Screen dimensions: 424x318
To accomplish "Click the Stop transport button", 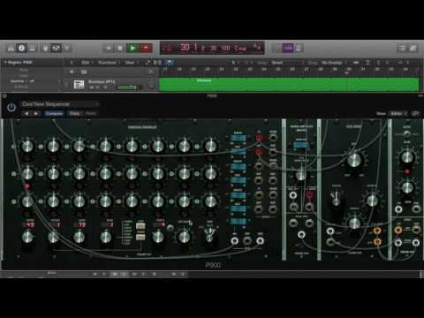I will [x=120, y=48].
